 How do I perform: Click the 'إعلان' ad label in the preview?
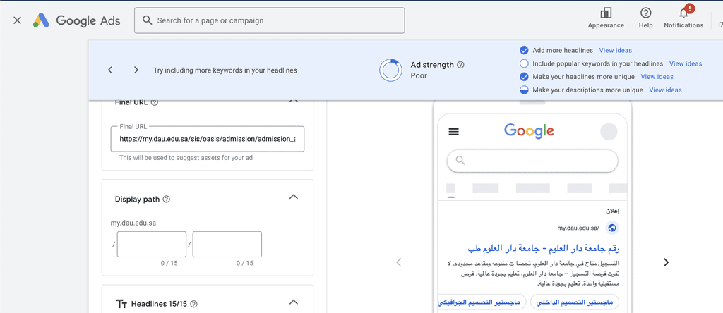(x=613, y=211)
